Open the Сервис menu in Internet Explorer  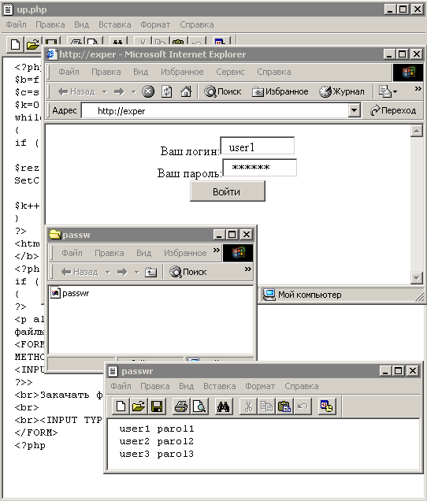pyautogui.click(x=230, y=72)
